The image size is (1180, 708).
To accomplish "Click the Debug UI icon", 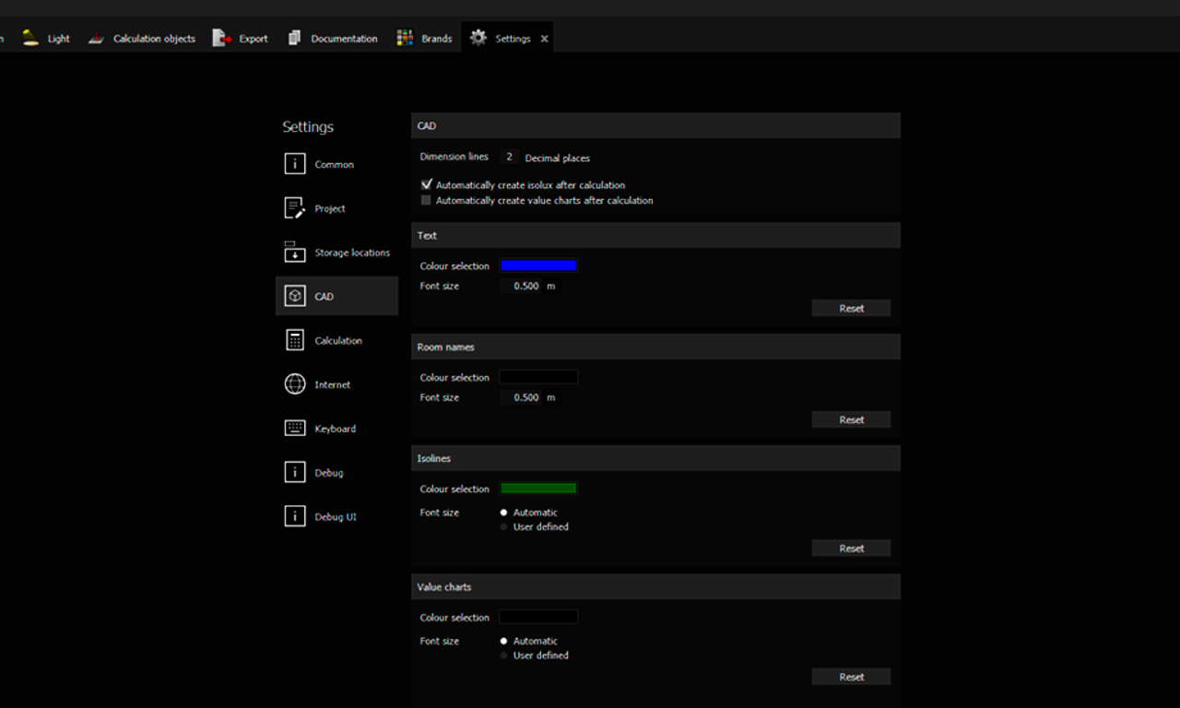I will 295,517.
